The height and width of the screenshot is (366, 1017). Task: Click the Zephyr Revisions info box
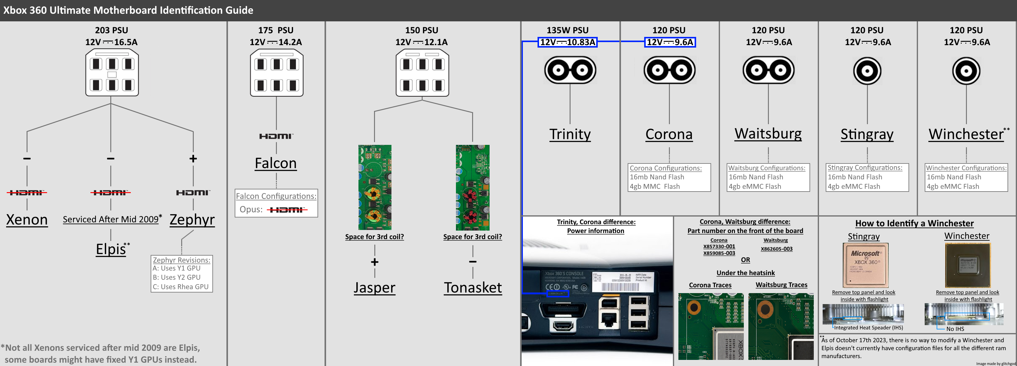coord(182,273)
